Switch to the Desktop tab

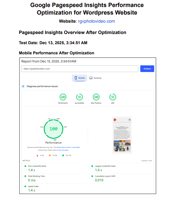pyautogui.click(x=95, y=78)
